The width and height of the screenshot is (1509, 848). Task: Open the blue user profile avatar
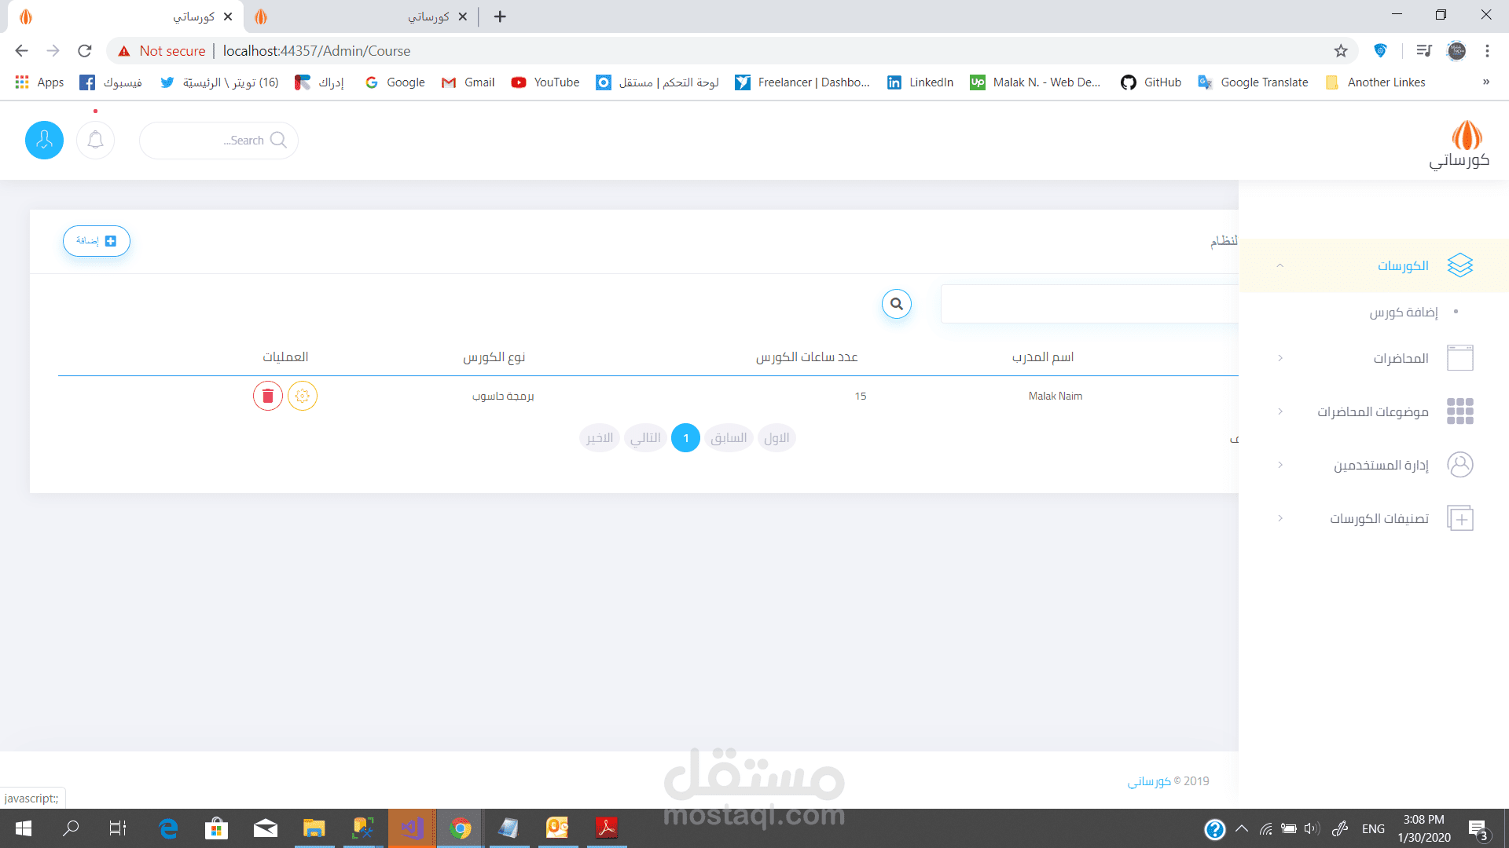[44, 141]
